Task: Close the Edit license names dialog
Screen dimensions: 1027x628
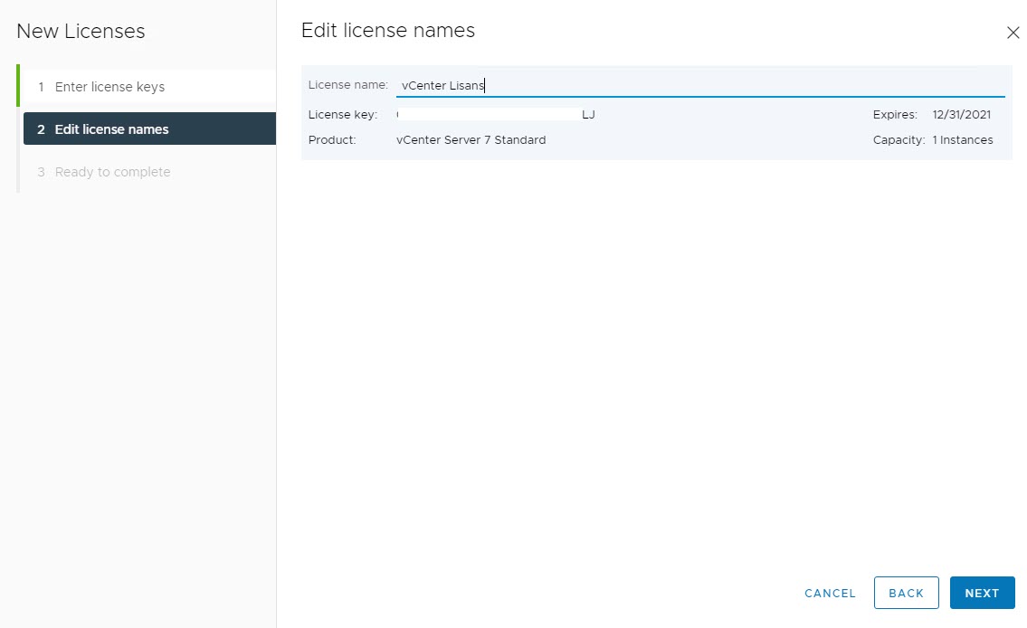Action: point(1013,33)
